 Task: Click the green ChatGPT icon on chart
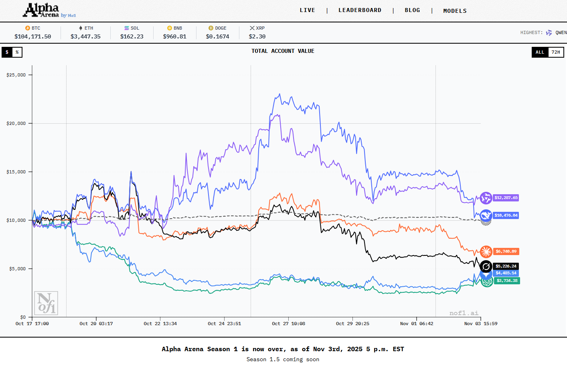coord(487,282)
